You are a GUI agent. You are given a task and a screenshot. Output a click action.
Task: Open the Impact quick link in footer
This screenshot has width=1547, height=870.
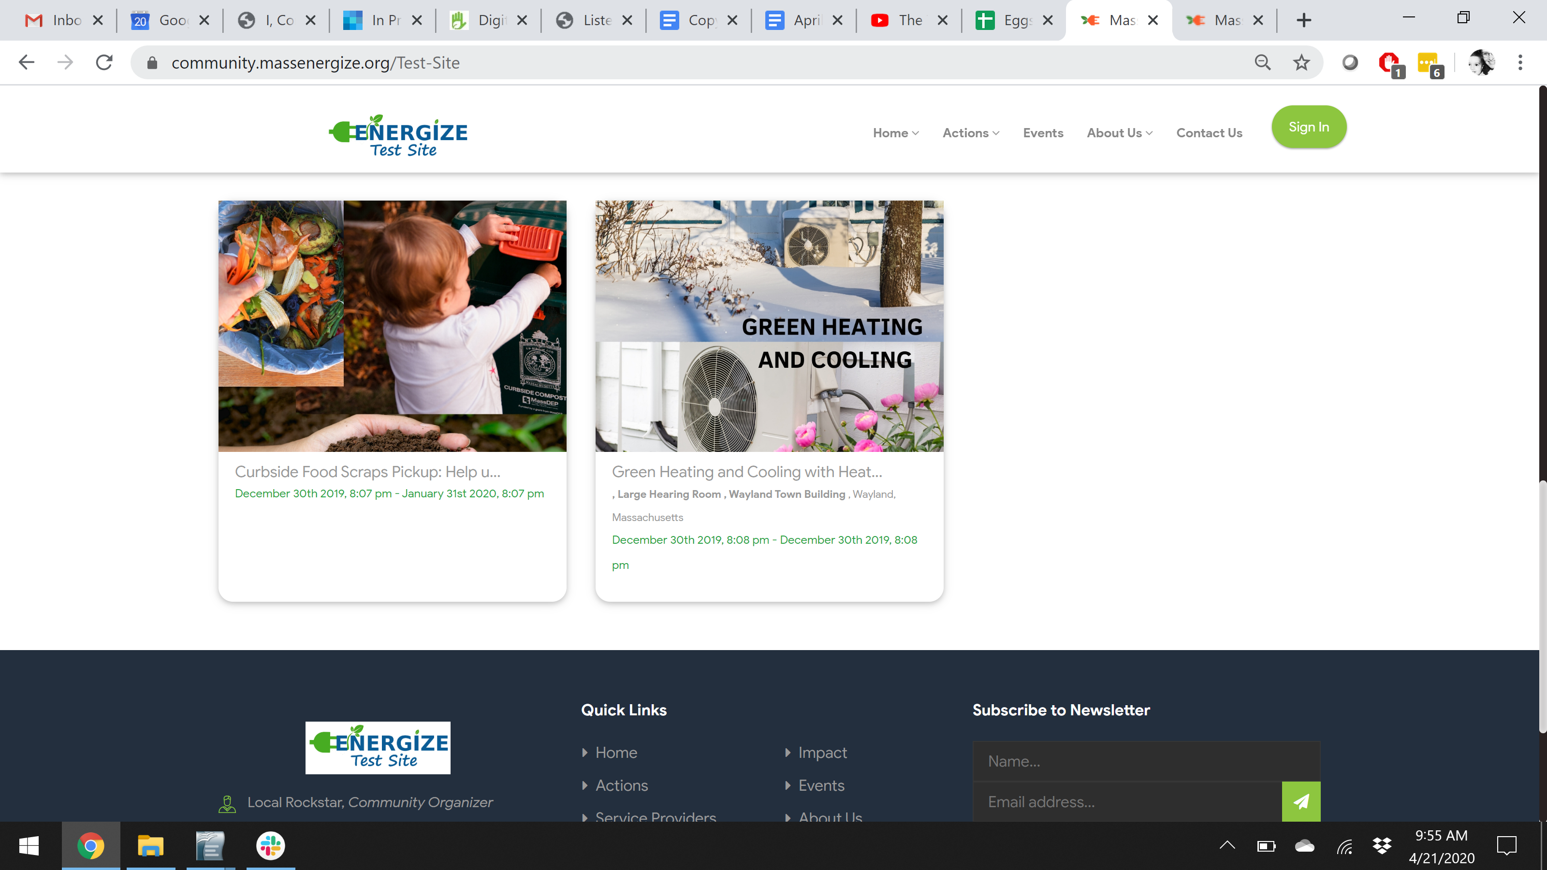[822, 753]
